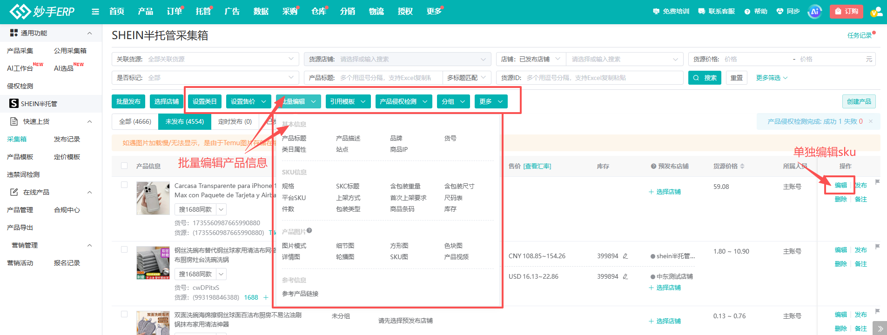Open the round AI assistant icon
This screenshot has height=335, width=887.
(815, 12)
